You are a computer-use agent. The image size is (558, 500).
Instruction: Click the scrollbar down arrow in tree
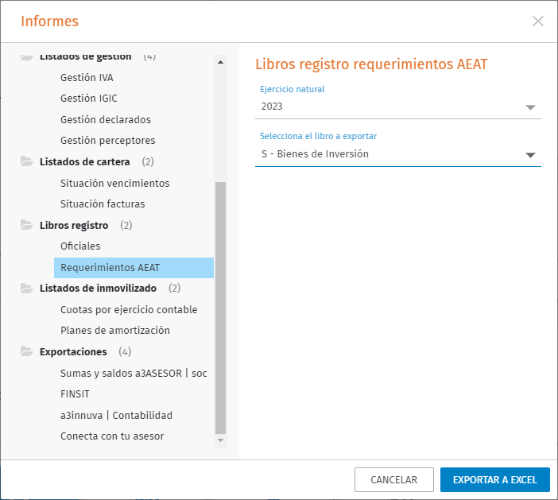click(221, 440)
